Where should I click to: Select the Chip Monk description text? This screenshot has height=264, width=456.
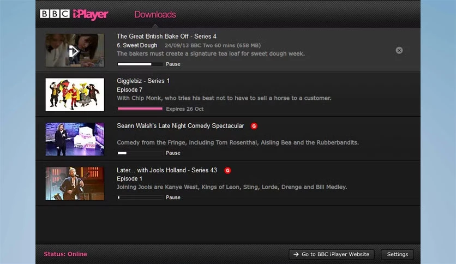point(224,98)
